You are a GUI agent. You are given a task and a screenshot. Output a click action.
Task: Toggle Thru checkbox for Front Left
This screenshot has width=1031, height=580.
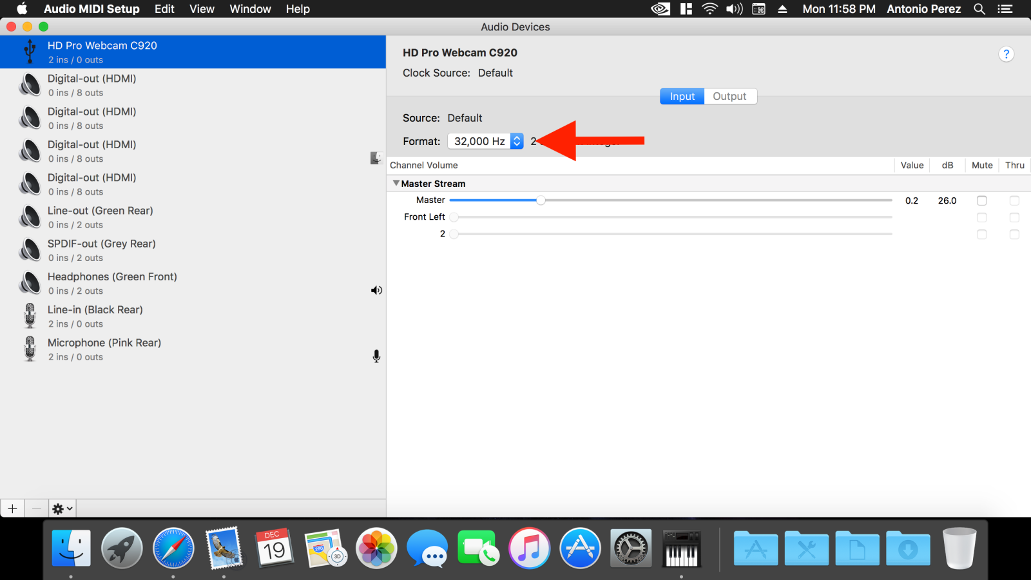click(x=1014, y=217)
